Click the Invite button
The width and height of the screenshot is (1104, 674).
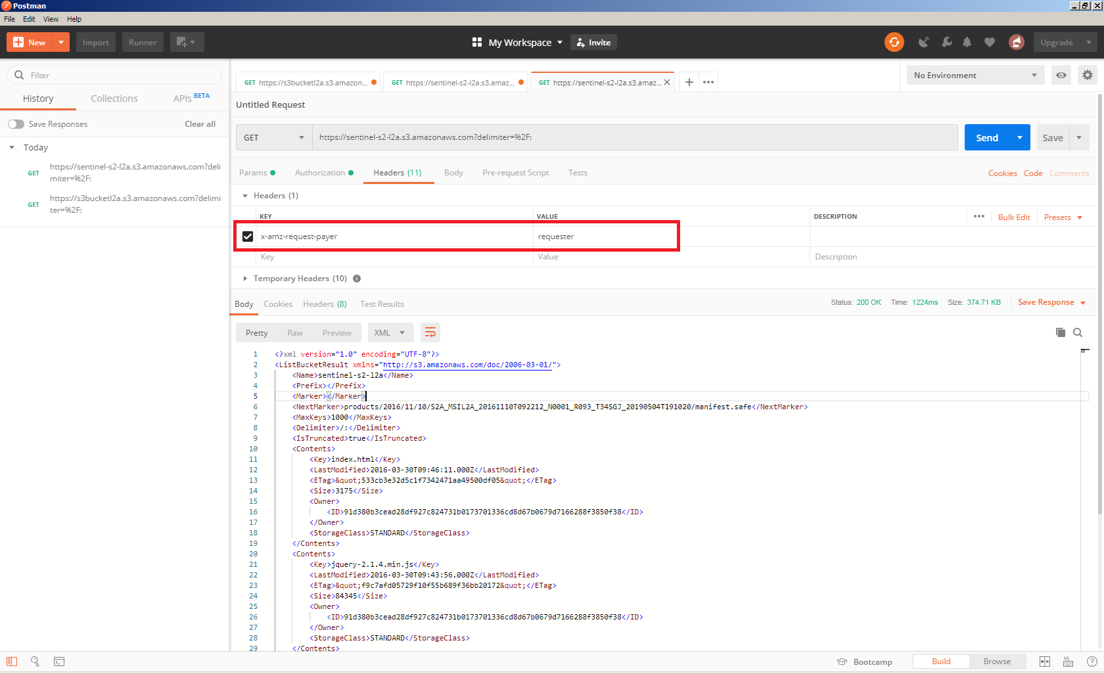pos(593,42)
